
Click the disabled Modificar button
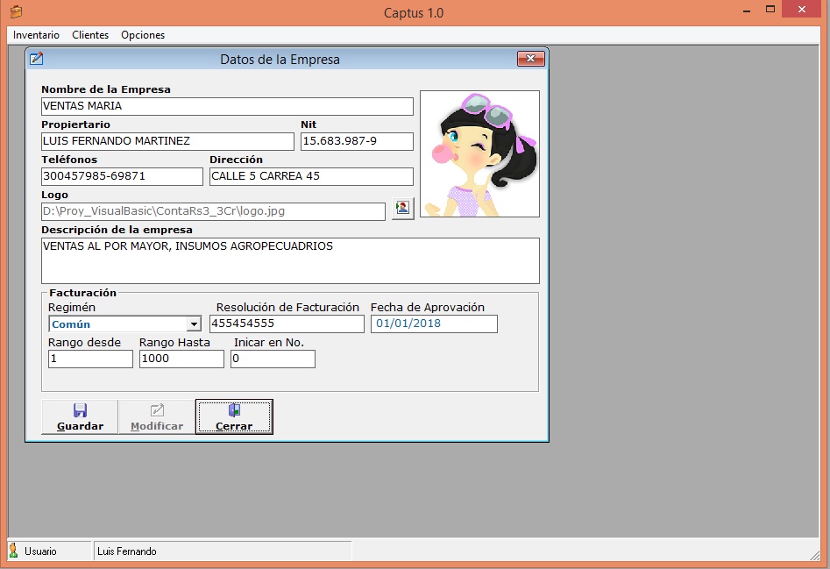click(157, 416)
